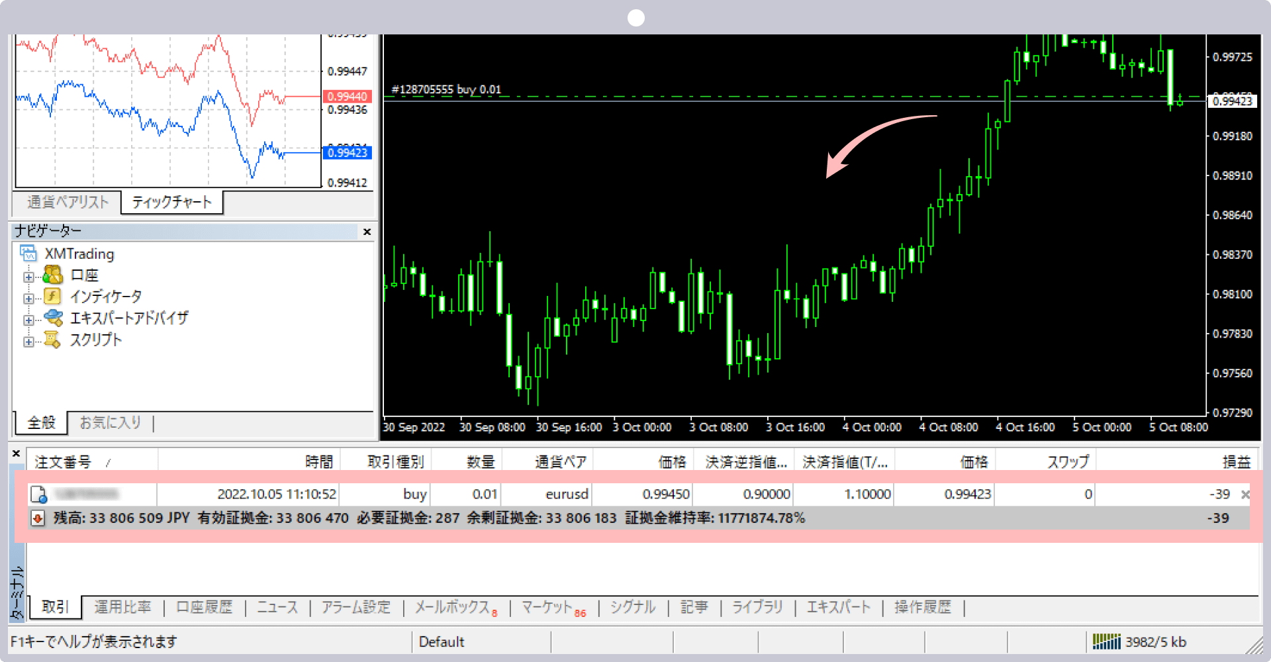
Task: Sort by スワップ column header
Action: coord(1046,461)
